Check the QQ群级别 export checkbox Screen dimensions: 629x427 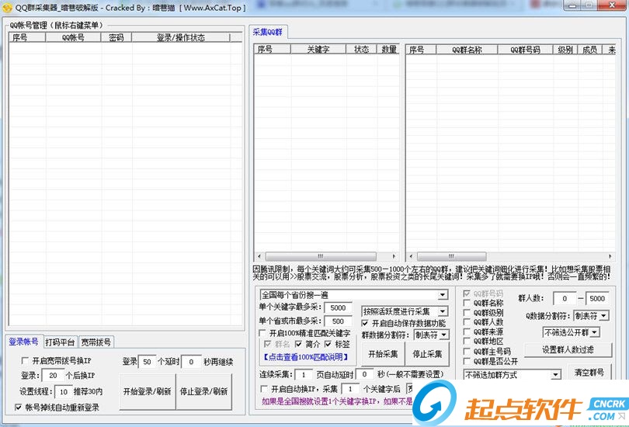[467, 312]
